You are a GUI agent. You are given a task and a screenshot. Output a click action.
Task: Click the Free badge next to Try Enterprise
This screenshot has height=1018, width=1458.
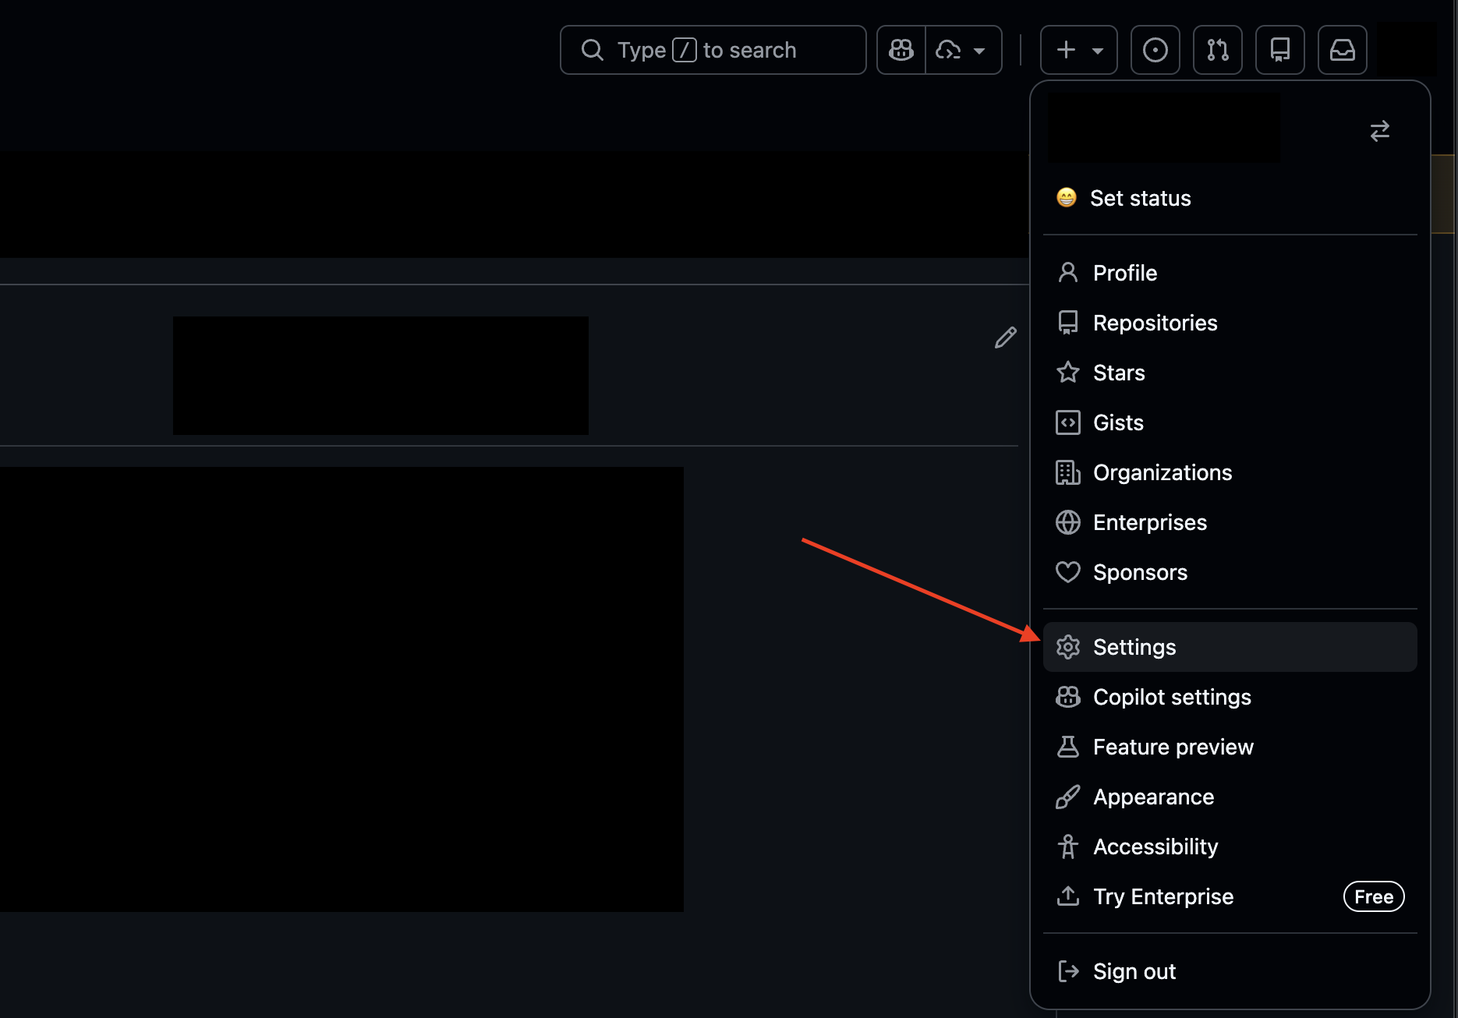tap(1372, 896)
